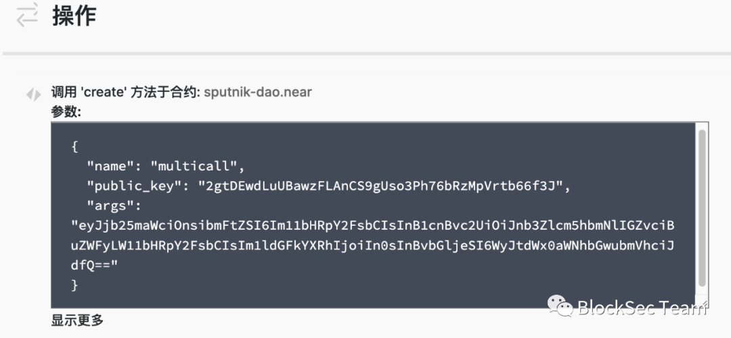This screenshot has height=338, width=731.
Task: Click the 参数: label
Action: (66, 112)
